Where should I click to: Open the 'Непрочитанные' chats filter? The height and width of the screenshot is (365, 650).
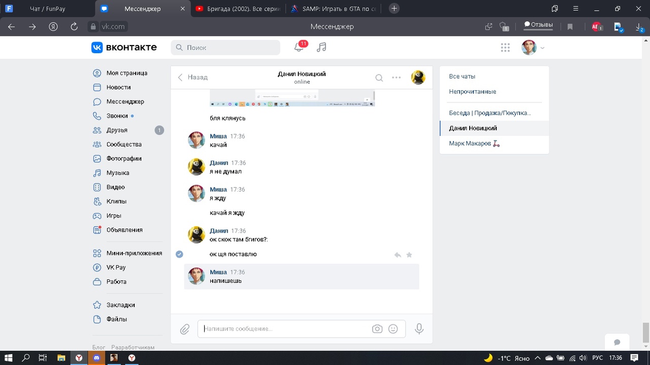point(472,92)
